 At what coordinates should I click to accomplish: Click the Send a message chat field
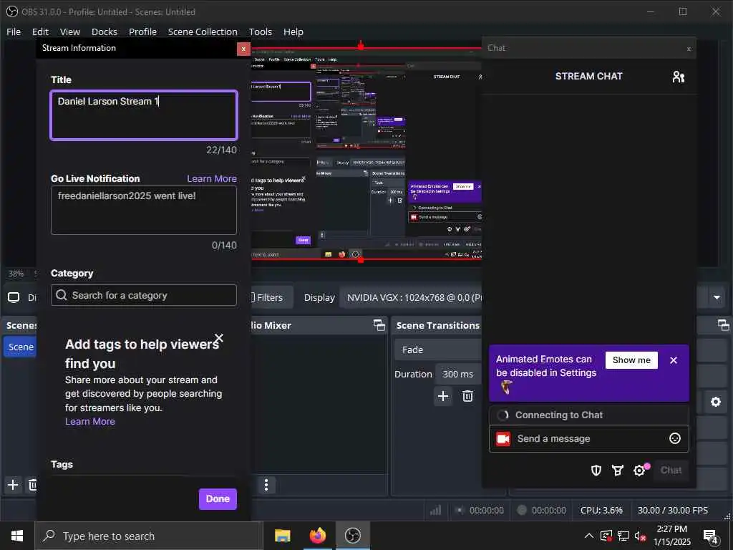click(589, 439)
